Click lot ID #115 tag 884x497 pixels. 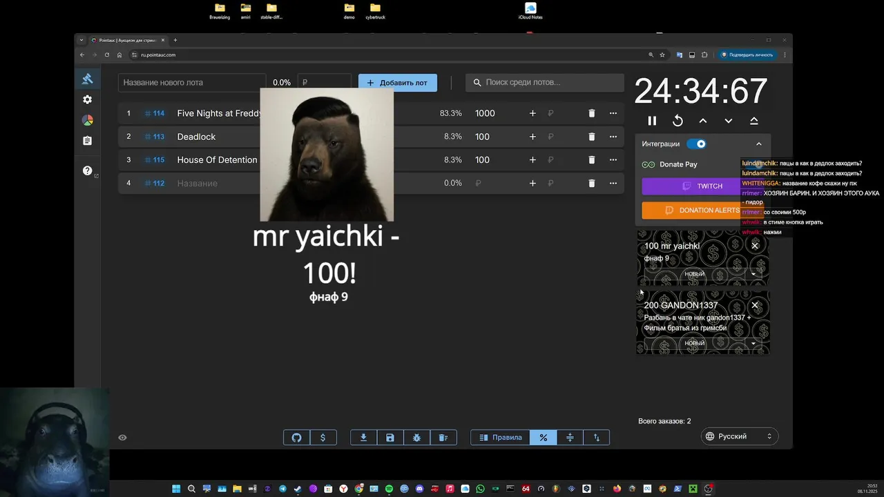(x=155, y=159)
